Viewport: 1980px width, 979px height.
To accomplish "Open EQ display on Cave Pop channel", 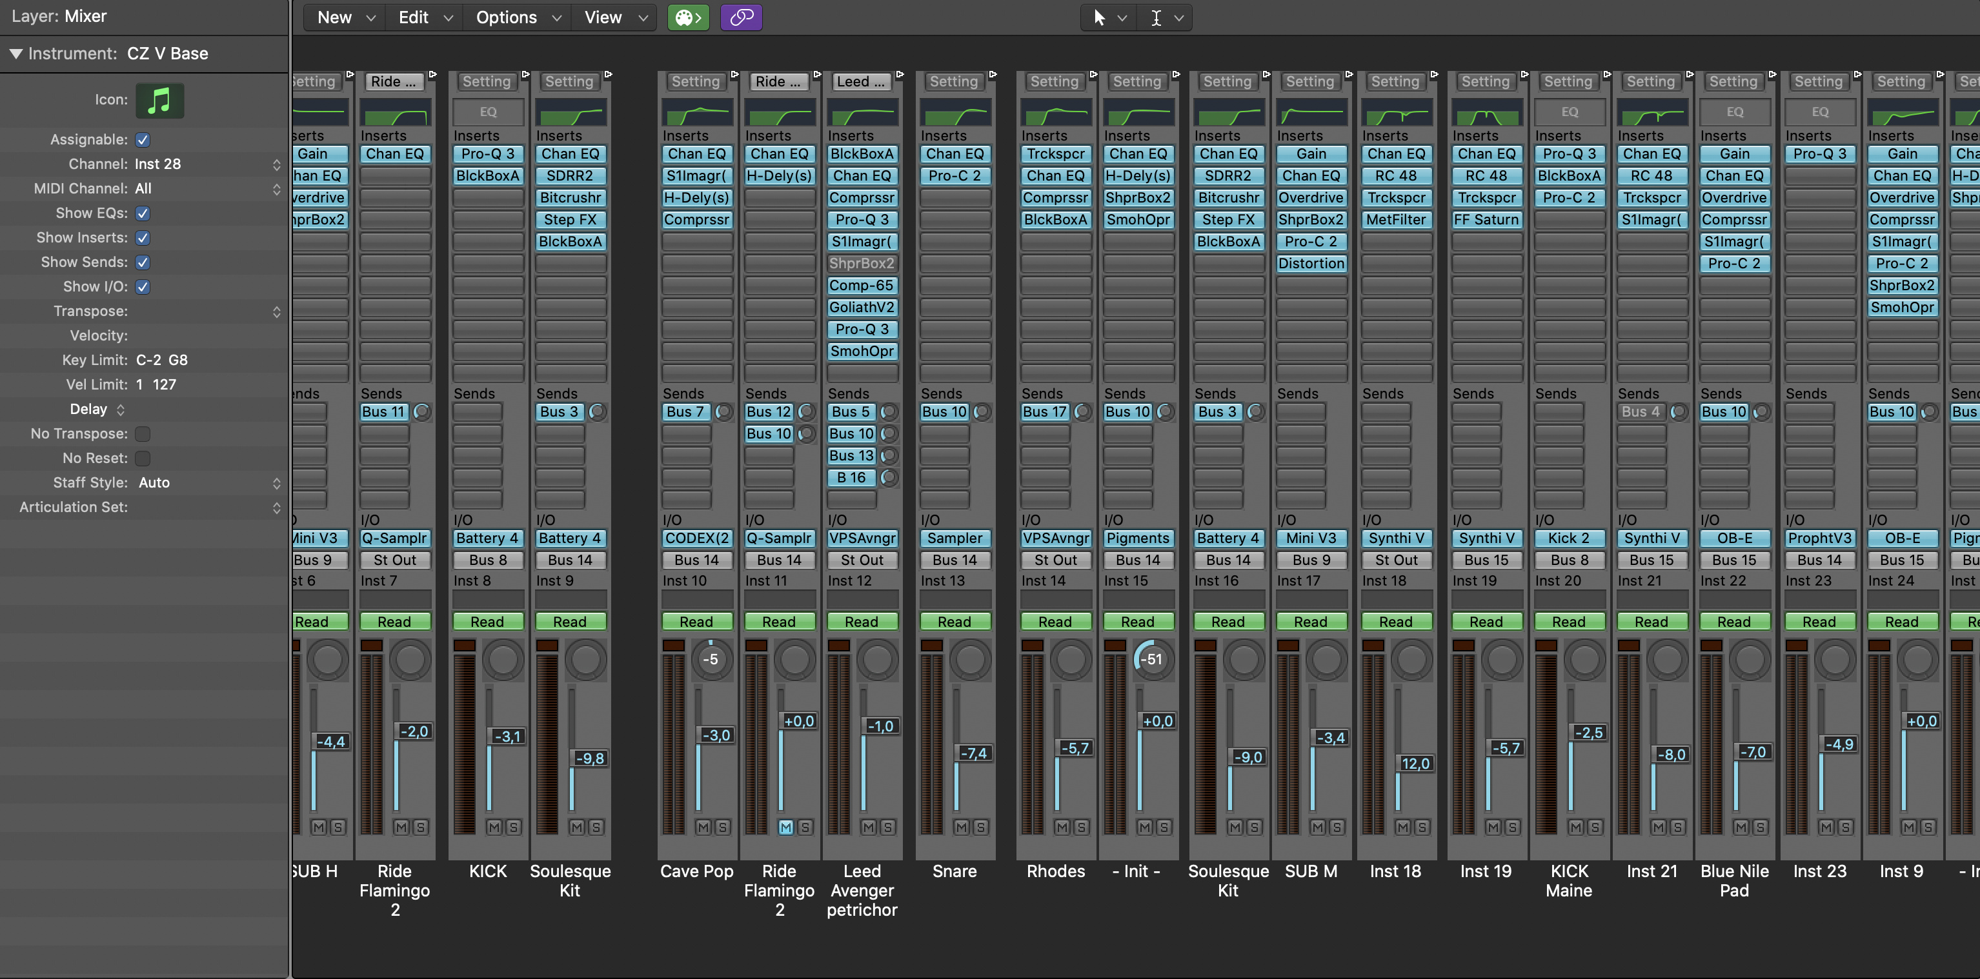I will click(696, 112).
